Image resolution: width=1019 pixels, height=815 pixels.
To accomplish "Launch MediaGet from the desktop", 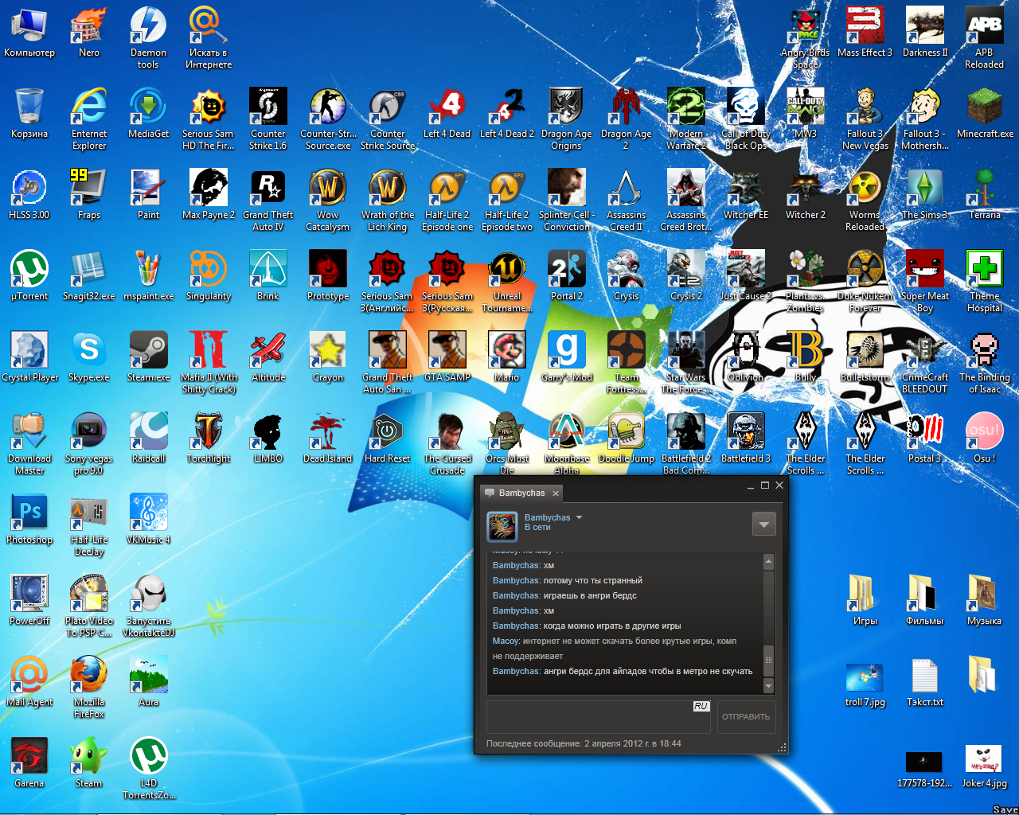I will tap(149, 113).
